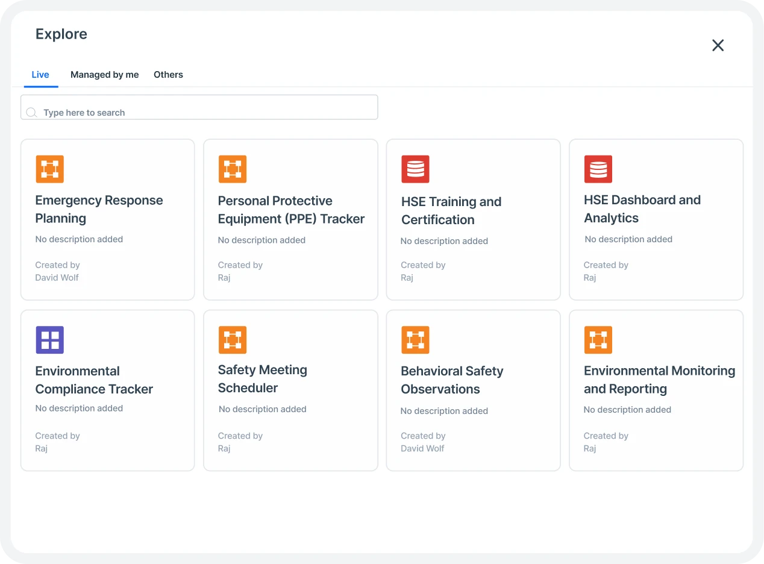Click 'Raj' on Environmental Monitoring and Reporting card
764x564 pixels.
[590, 448]
